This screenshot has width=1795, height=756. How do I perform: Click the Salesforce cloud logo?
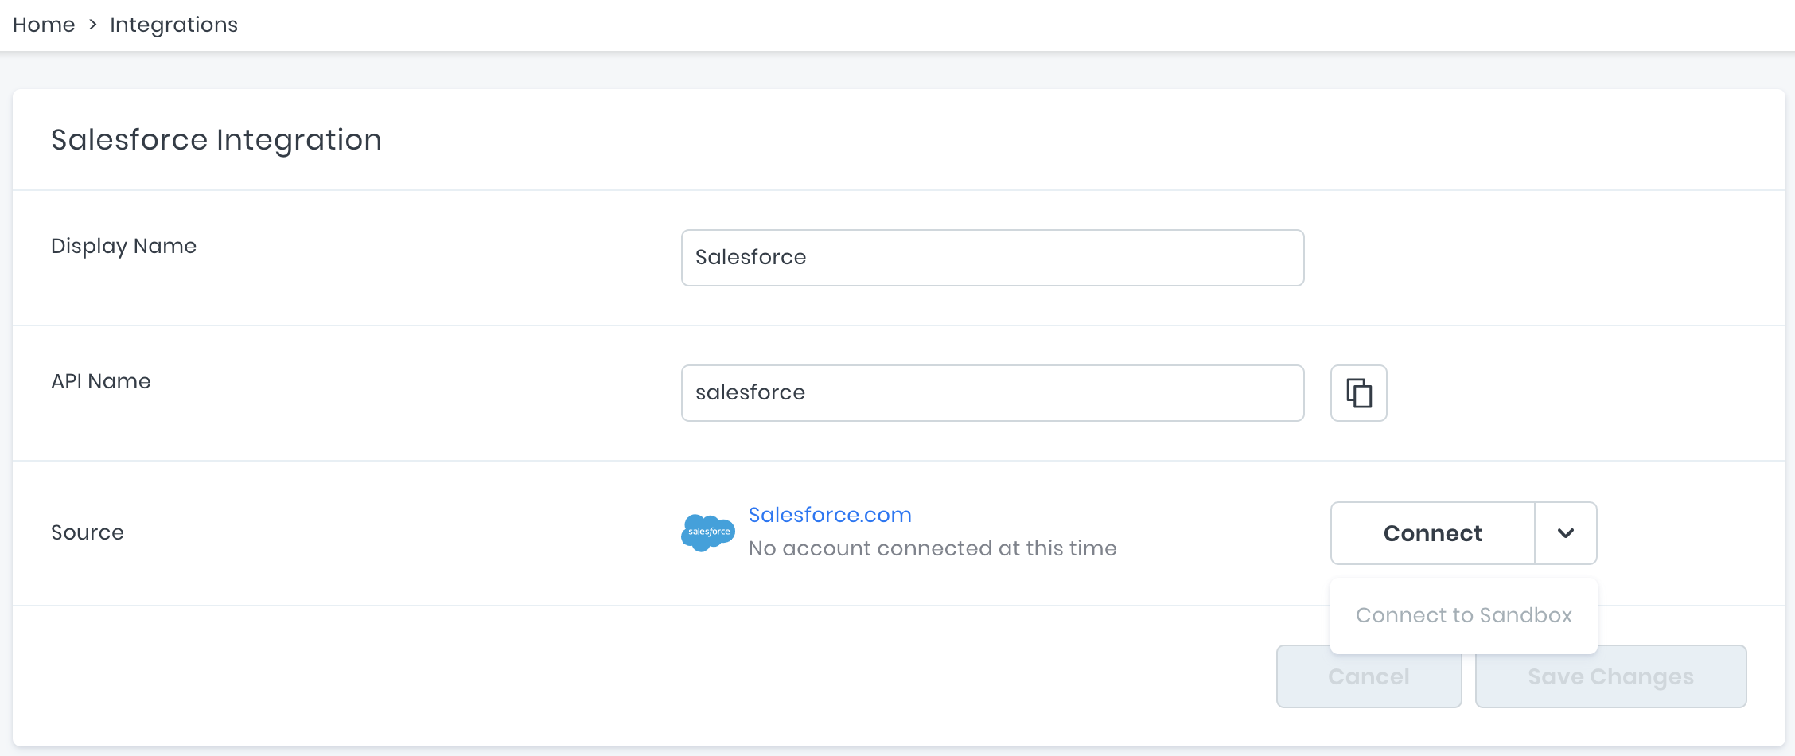click(x=707, y=532)
